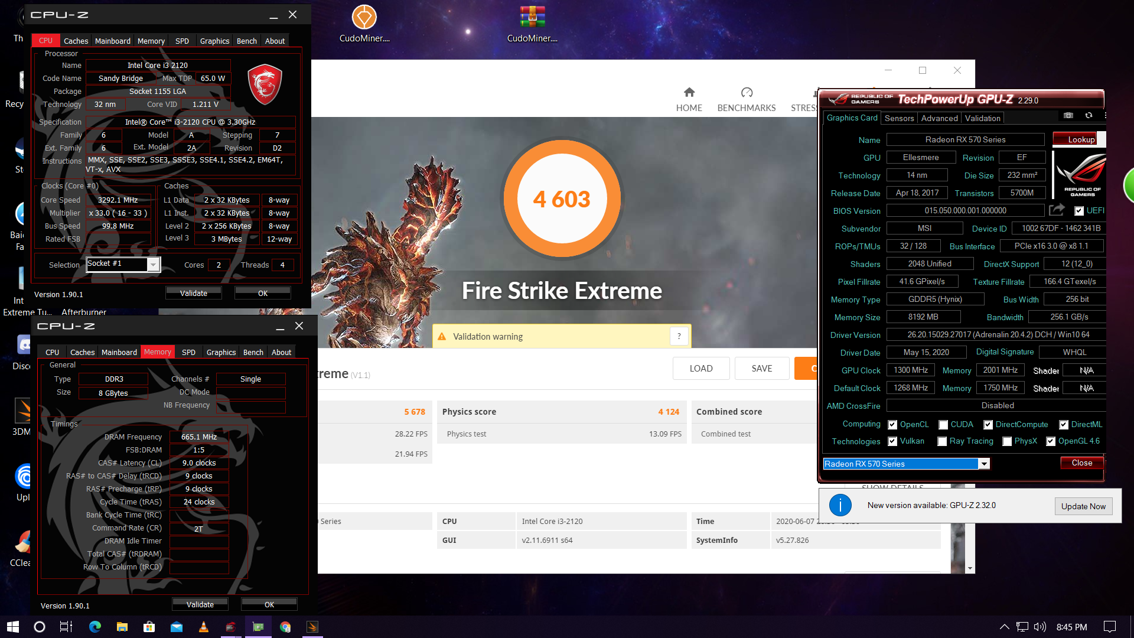Click the Close button in GPU-Z

pos(1082,463)
